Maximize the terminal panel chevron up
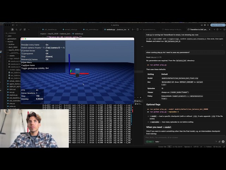 click(x=138, y=98)
